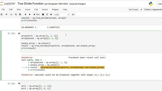This screenshot has height=91, width=162.
Task: Click the Logout button
Action: (x=159, y=4)
